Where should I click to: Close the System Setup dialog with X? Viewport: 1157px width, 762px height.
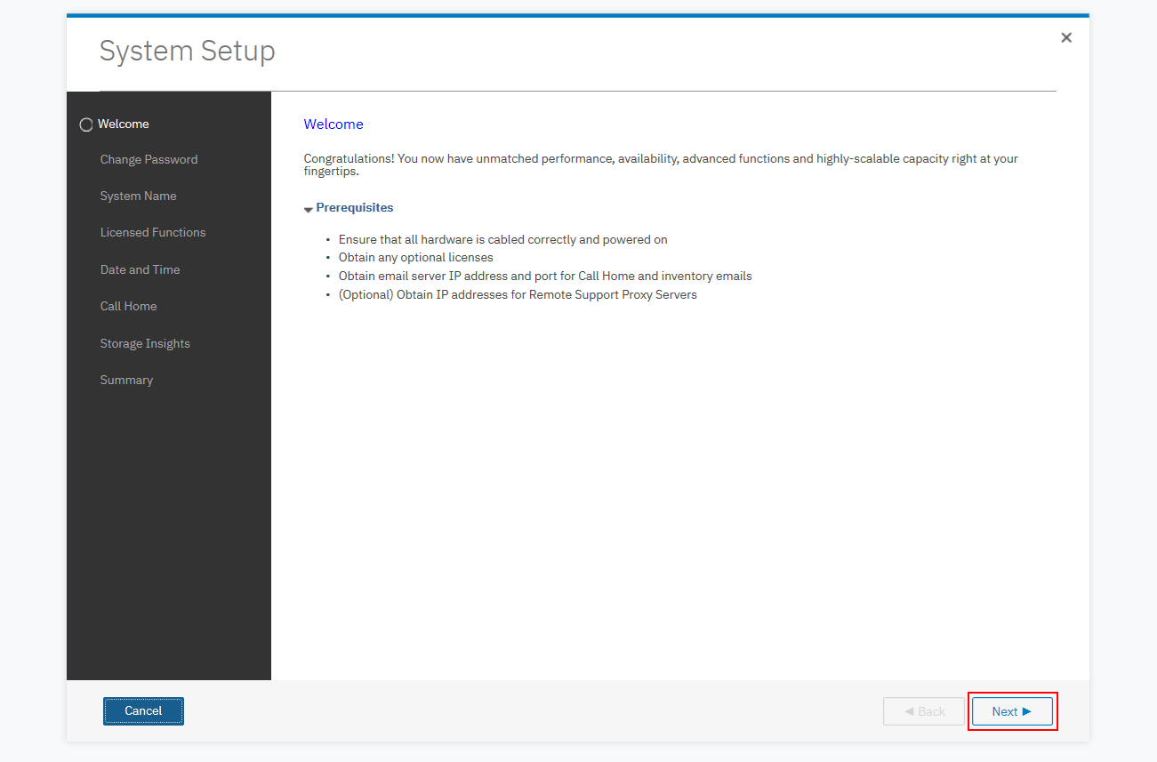tap(1066, 37)
